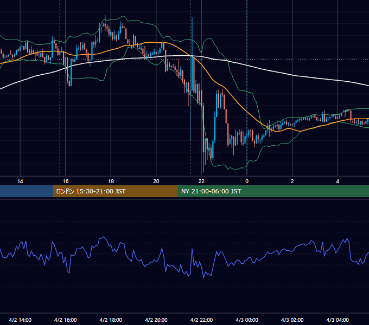Click the 4/2 22:00 time label
This screenshot has width=369, height=325.
tap(201, 320)
